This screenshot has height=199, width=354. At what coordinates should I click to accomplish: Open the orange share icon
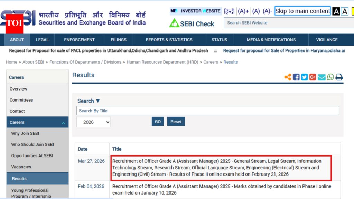click(x=288, y=77)
